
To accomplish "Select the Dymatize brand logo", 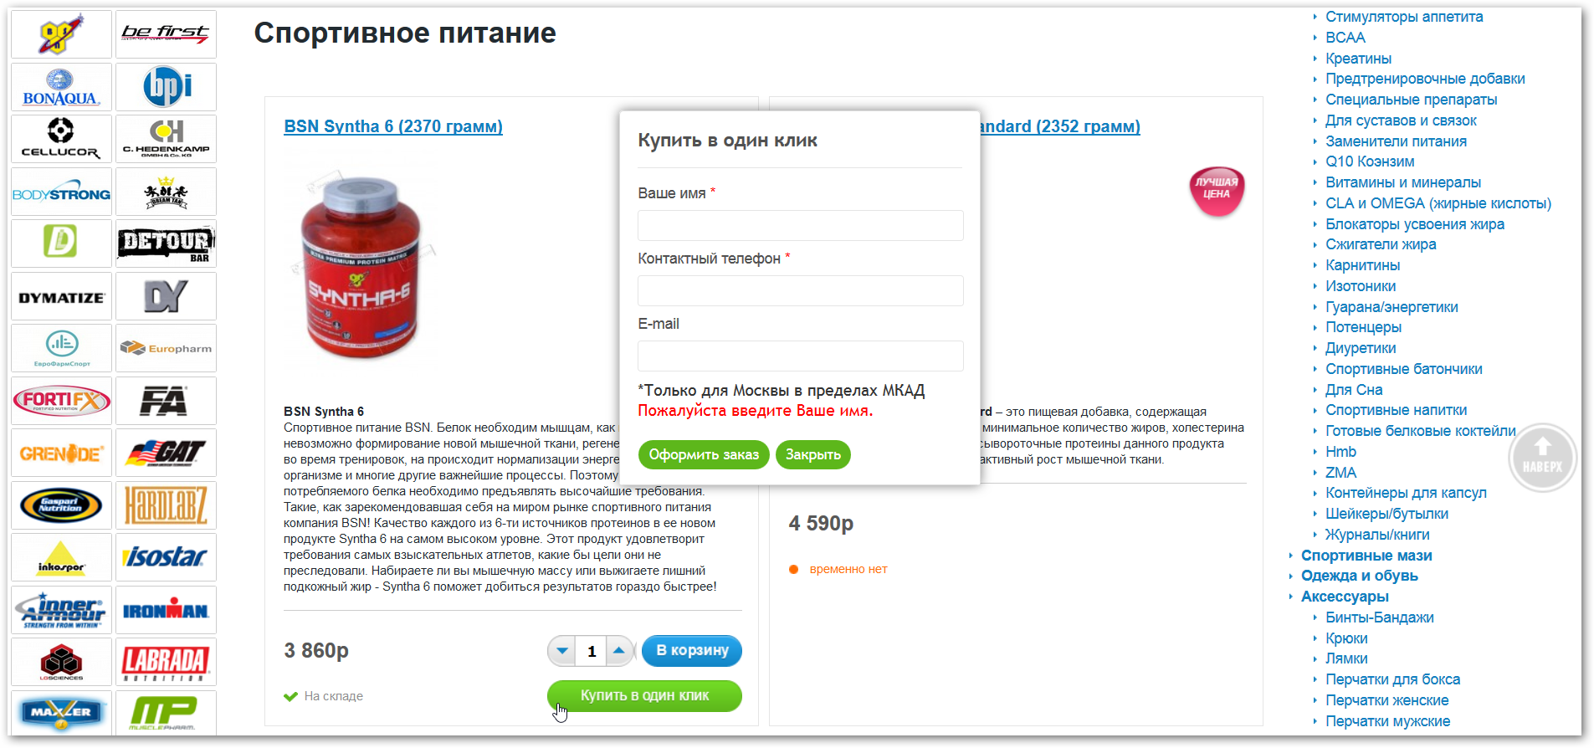I will (61, 296).
